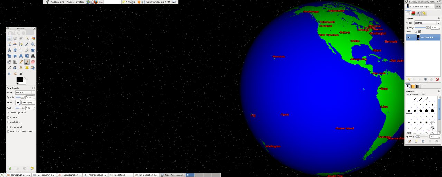This screenshot has width=442, height=177.
Task: Click the Take Screenshot taskbar button
Action: pyautogui.click(x=172, y=175)
